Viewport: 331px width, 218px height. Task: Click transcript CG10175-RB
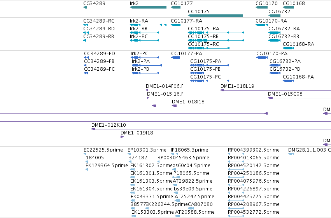(203, 37)
